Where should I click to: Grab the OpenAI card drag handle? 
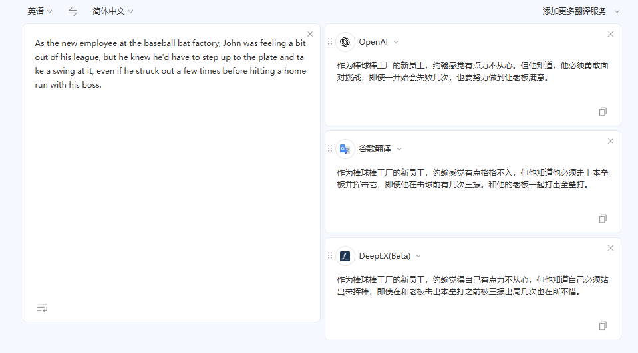coord(330,41)
